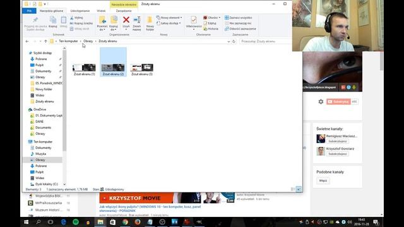Click Ten komputer in the address breadcrumb

[68, 41]
